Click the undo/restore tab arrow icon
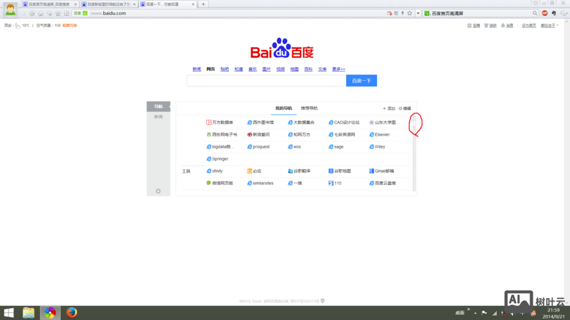 coord(49,13)
